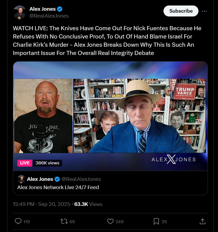218x232 pixels.
Task: Click the @RealAlexJones handle in quoted post
Action: tap(81, 179)
